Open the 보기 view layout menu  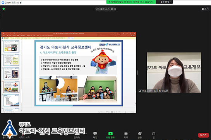(205, 9)
